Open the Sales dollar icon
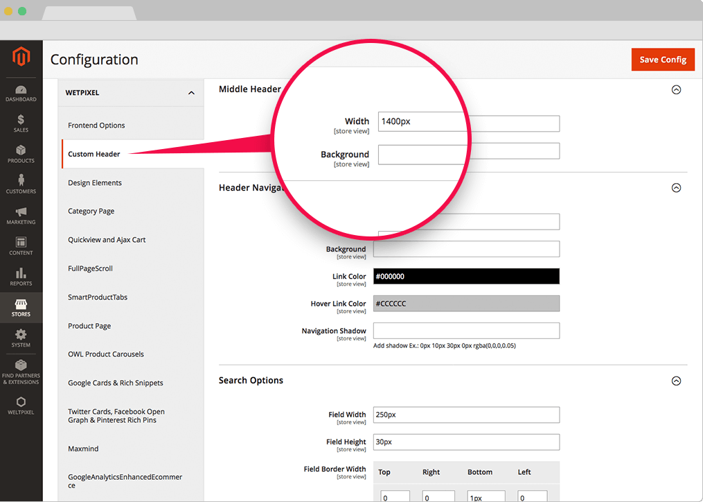 21,124
